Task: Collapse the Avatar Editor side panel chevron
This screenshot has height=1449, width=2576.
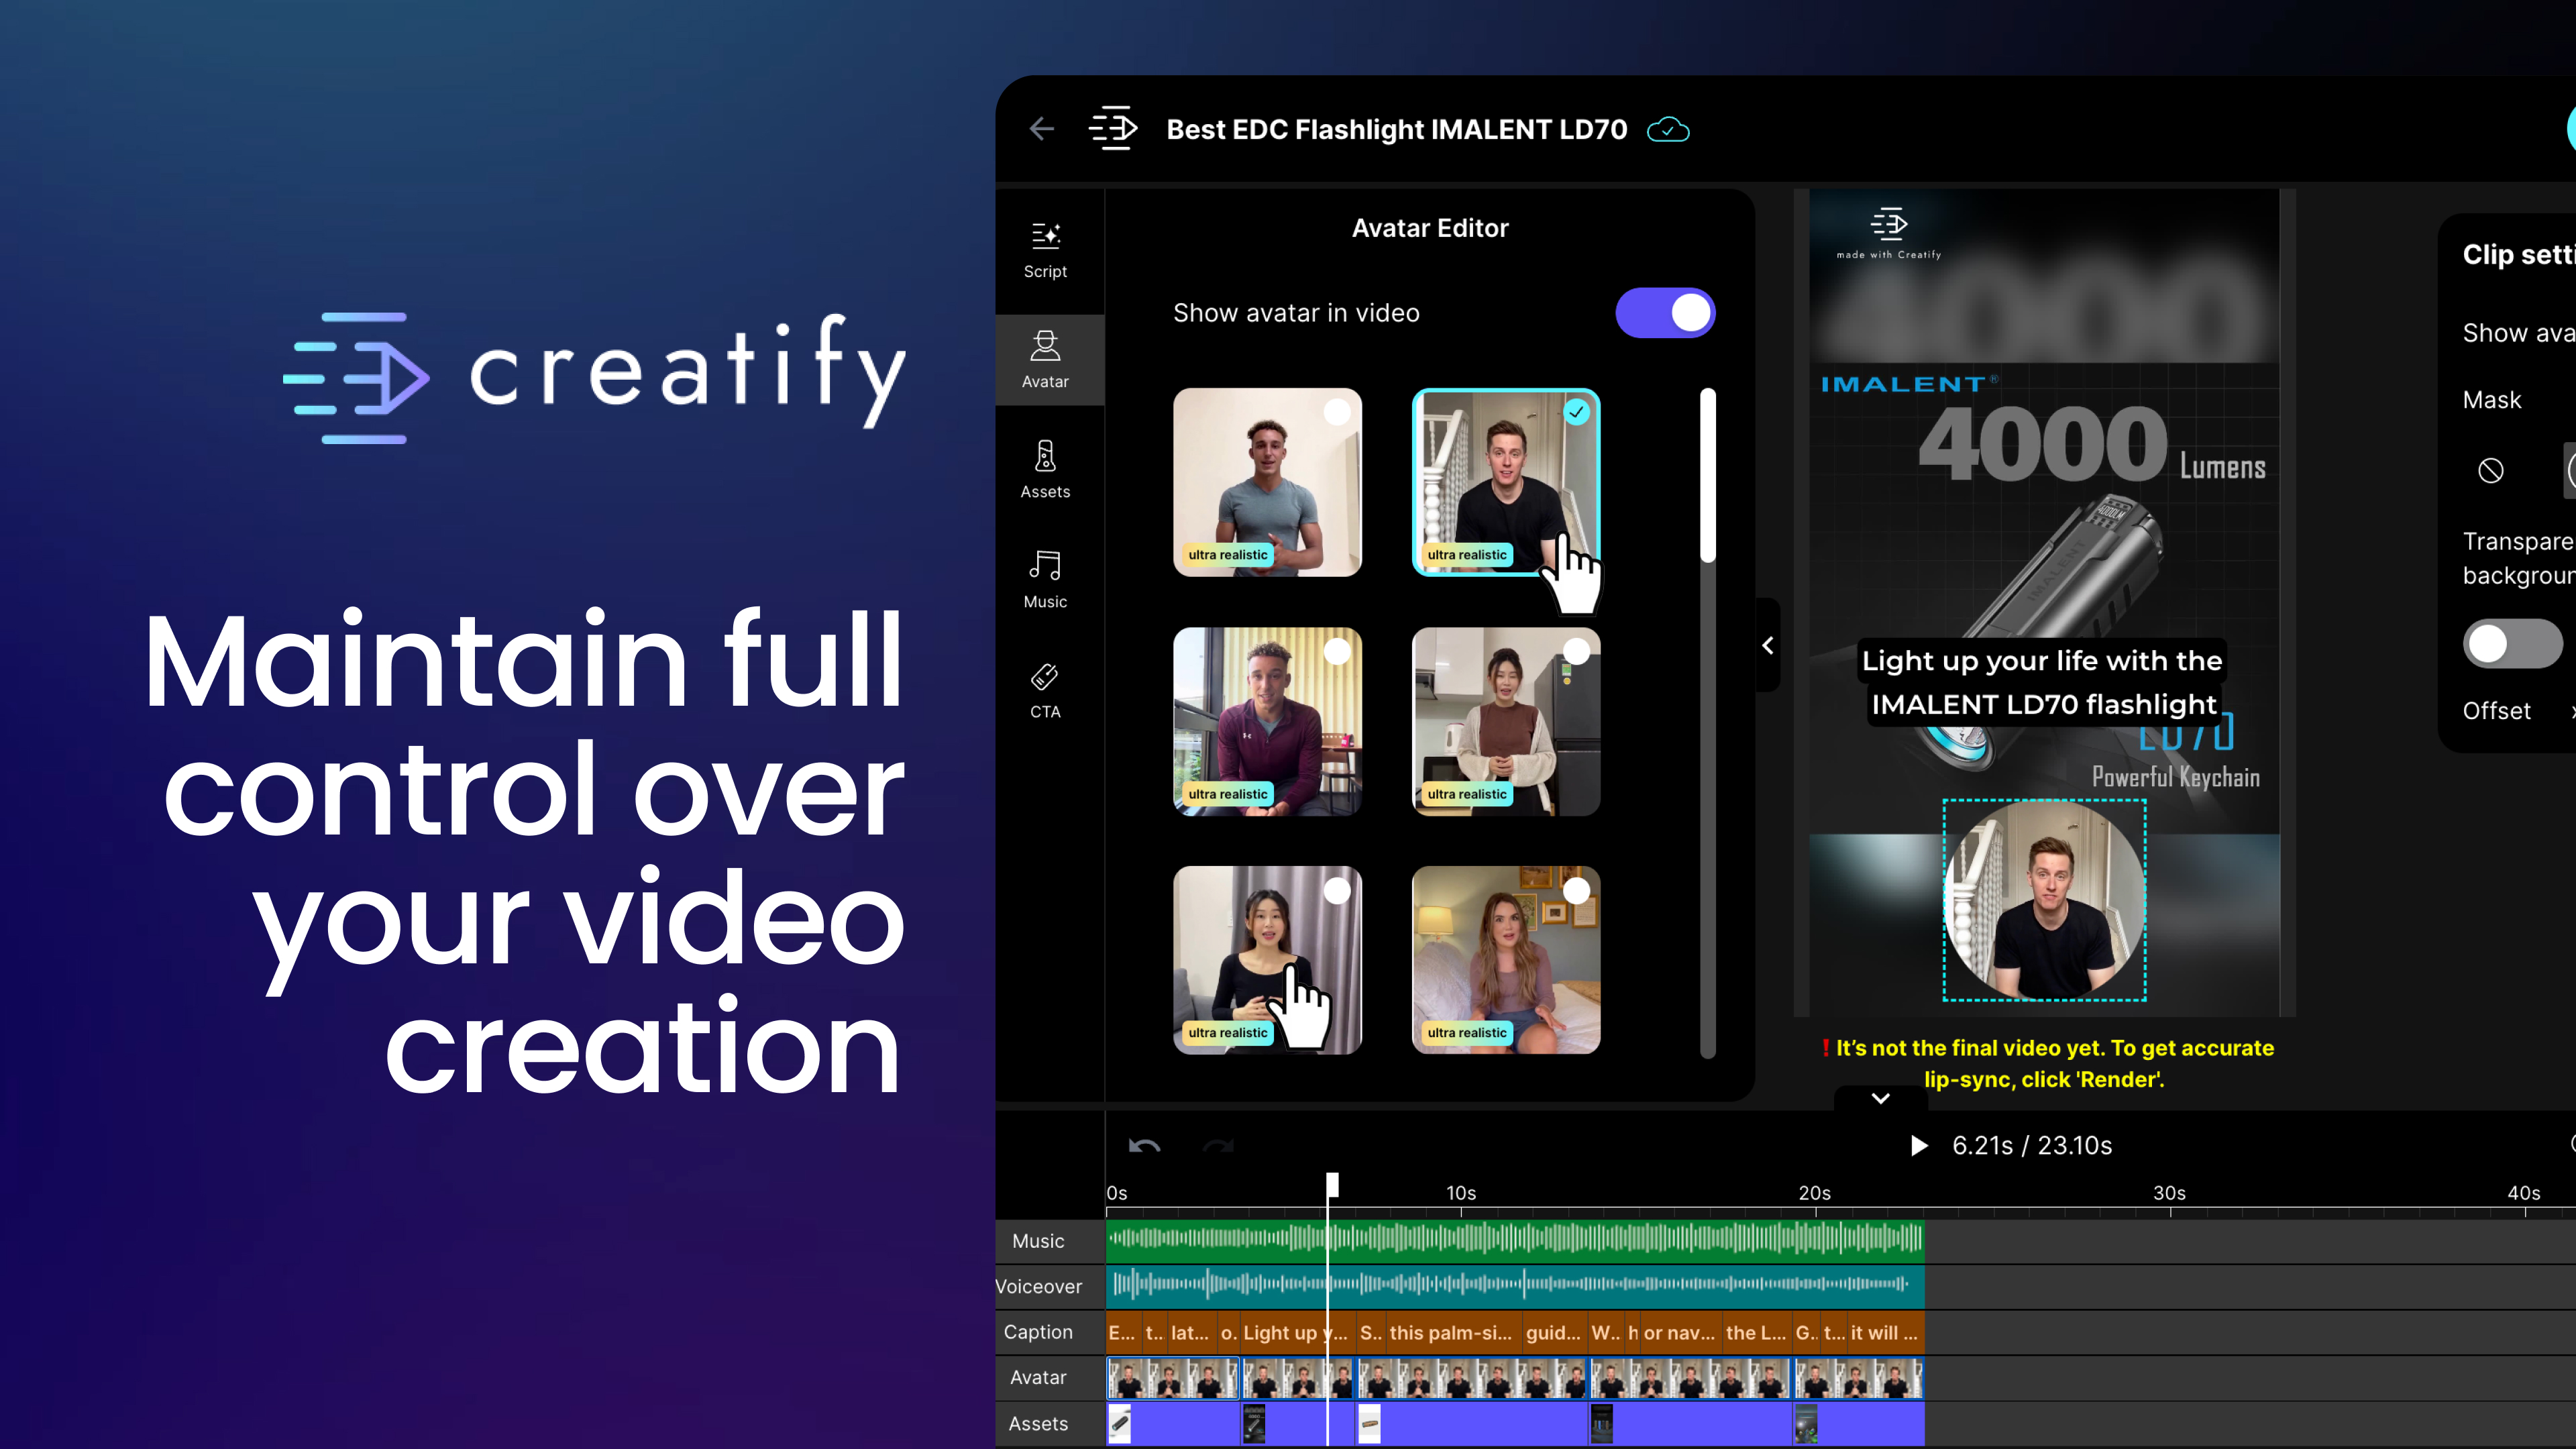Action: [1768, 645]
